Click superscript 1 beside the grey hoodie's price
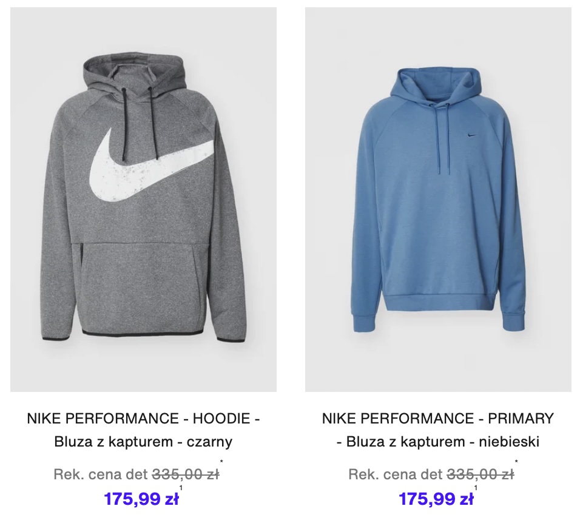Screen dimensions: 580x523 [181, 488]
